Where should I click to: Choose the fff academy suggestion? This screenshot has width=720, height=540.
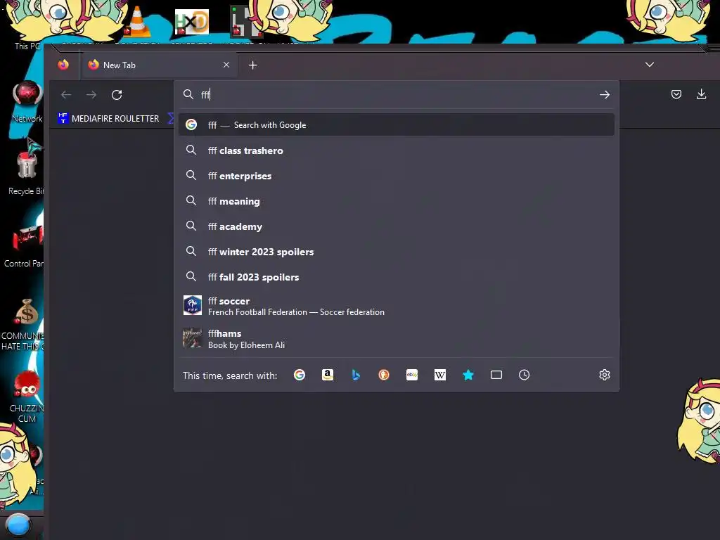click(397, 226)
